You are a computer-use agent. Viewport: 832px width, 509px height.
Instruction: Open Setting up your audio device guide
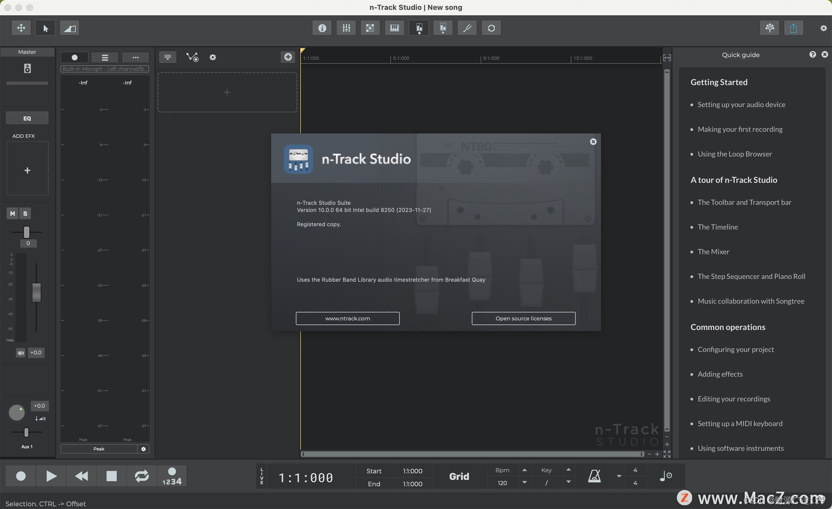click(x=741, y=104)
